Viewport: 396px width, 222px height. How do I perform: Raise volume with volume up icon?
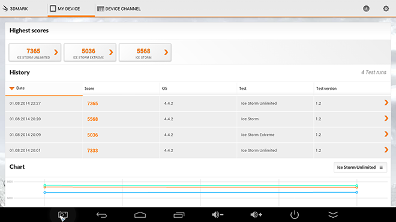(x=256, y=215)
